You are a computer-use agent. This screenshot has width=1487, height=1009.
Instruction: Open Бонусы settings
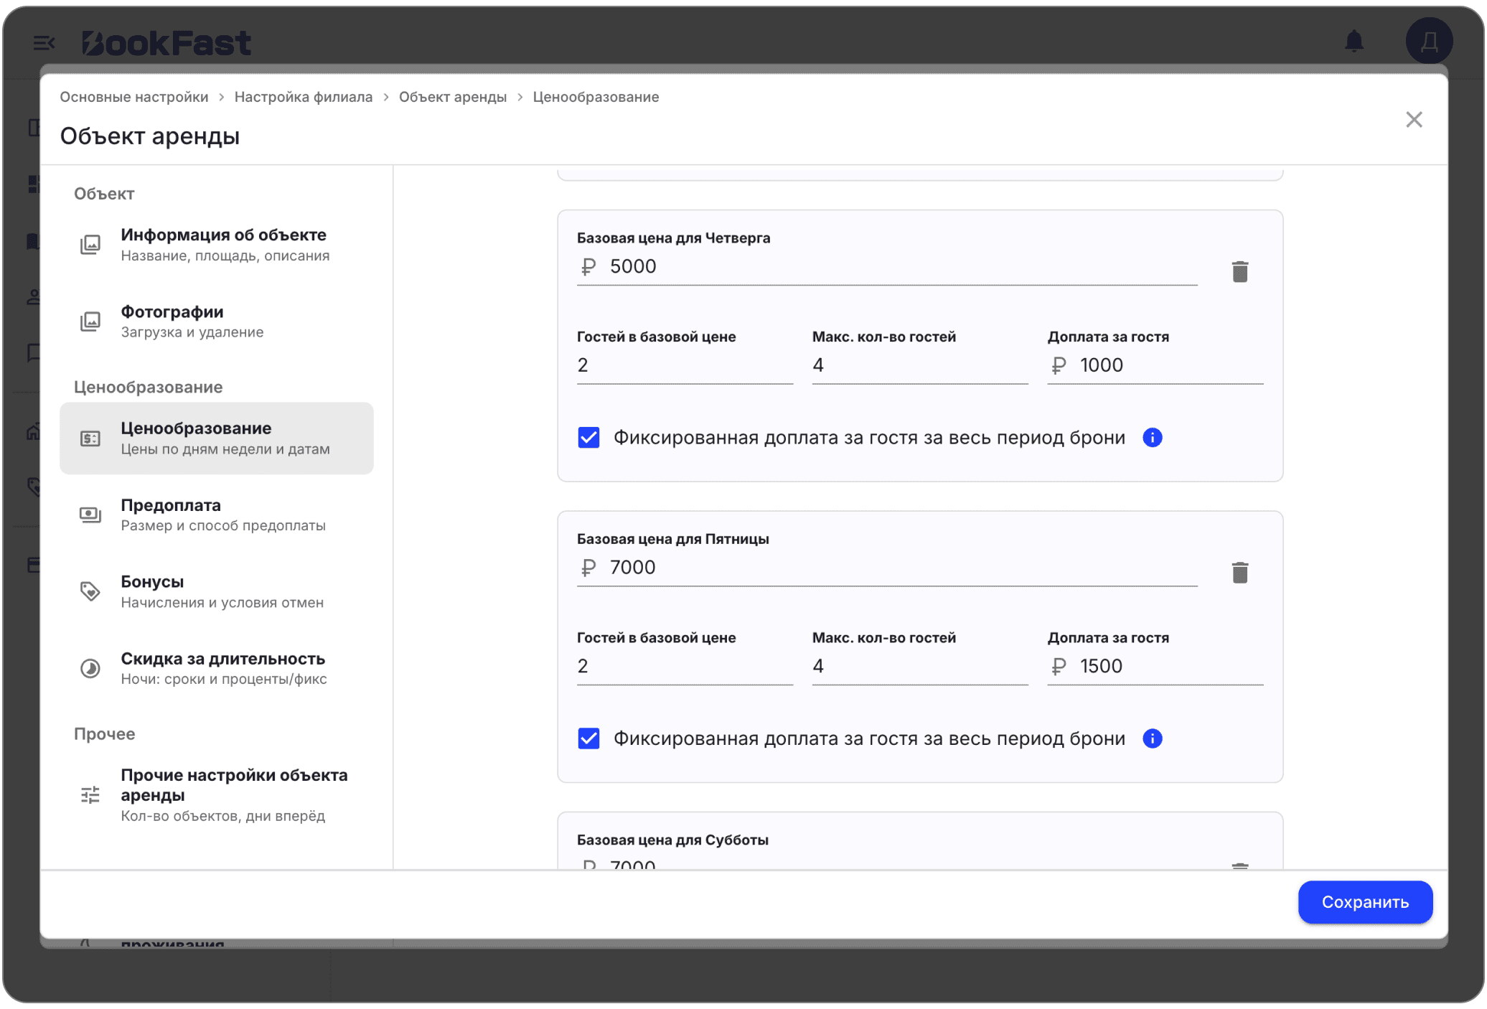point(216,591)
